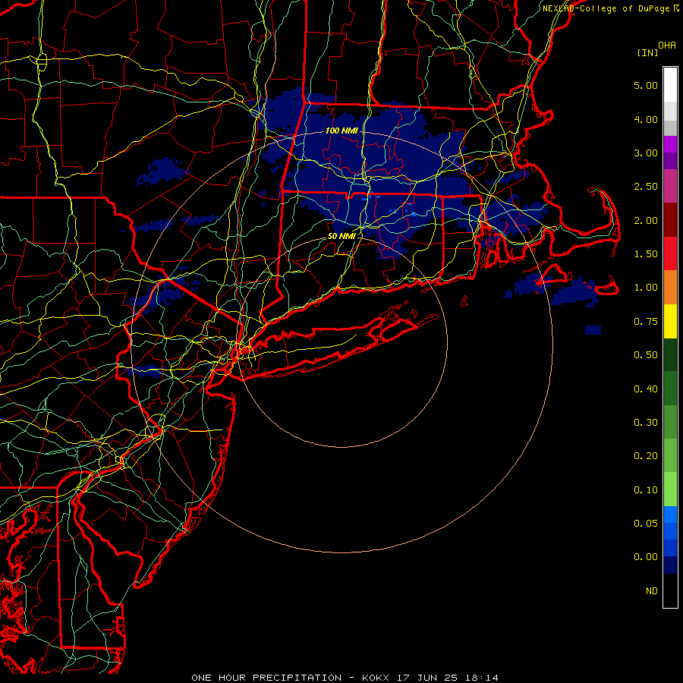Select the darkest green swatch below 0.50

(670, 354)
